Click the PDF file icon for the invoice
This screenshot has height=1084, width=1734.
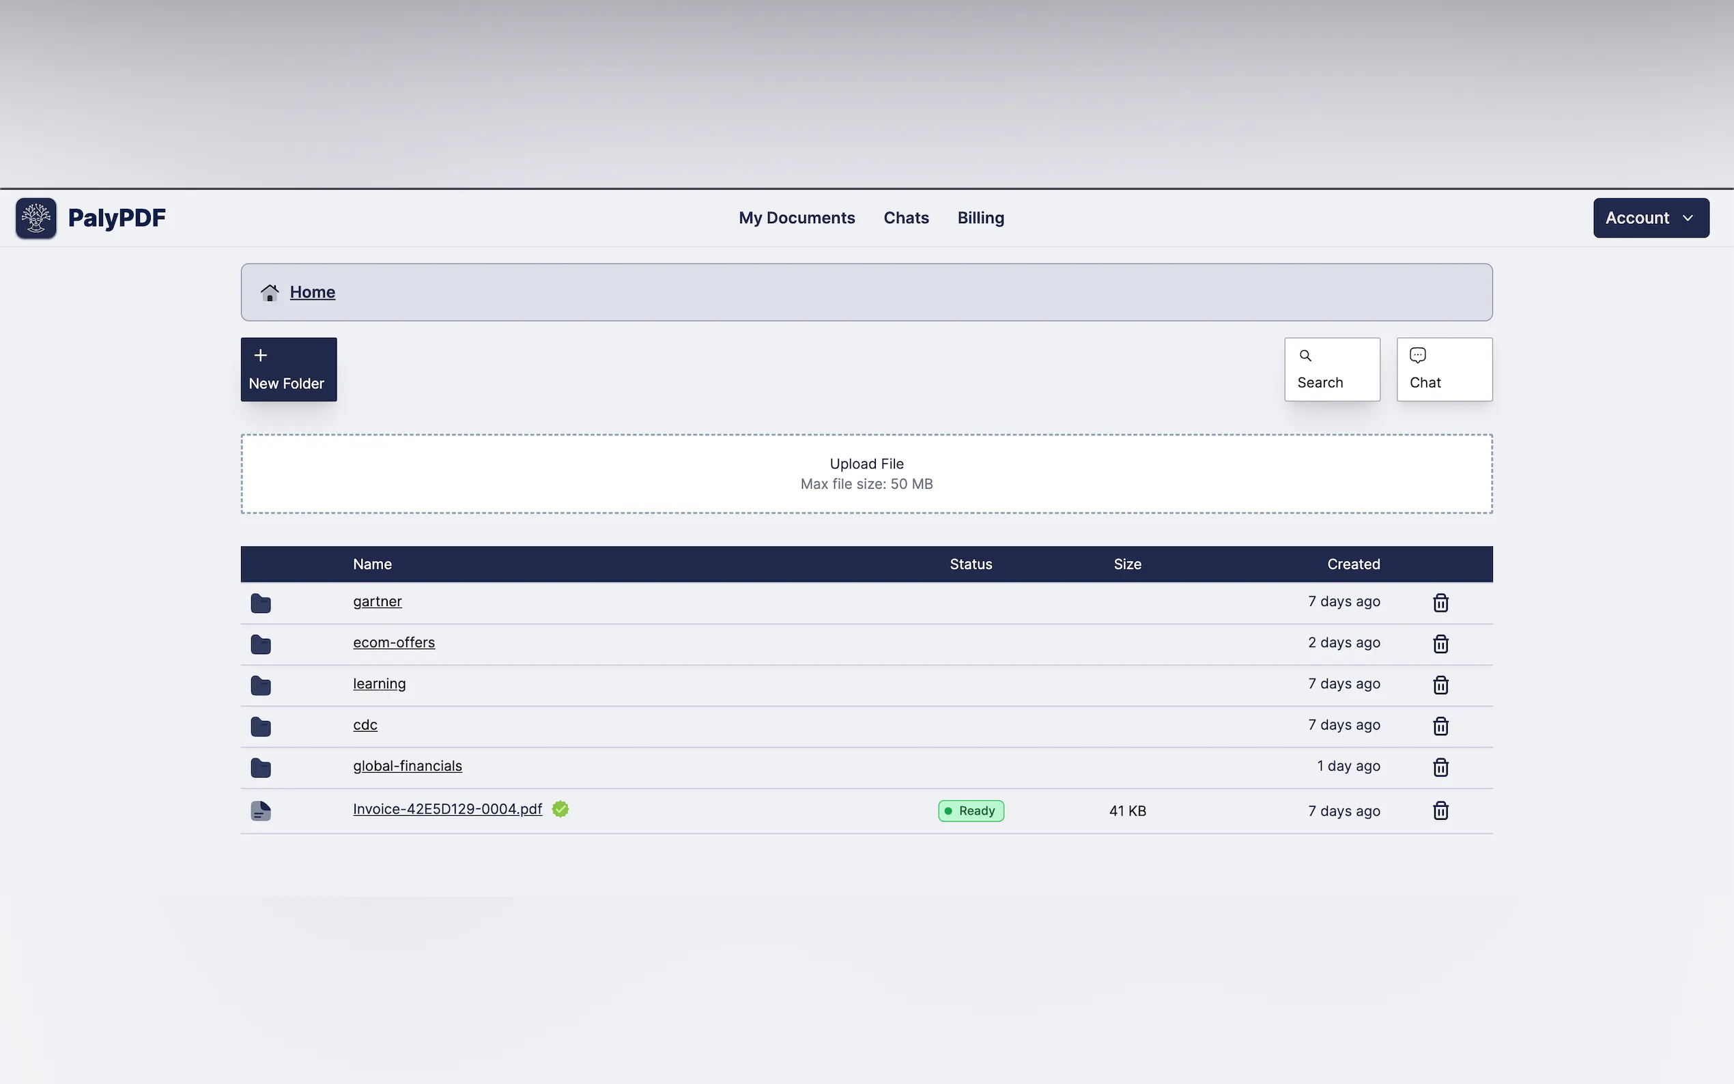tap(261, 811)
